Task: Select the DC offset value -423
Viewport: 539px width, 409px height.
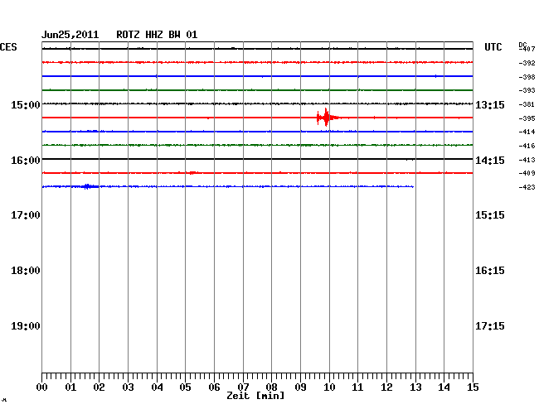Action: point(527,187)
